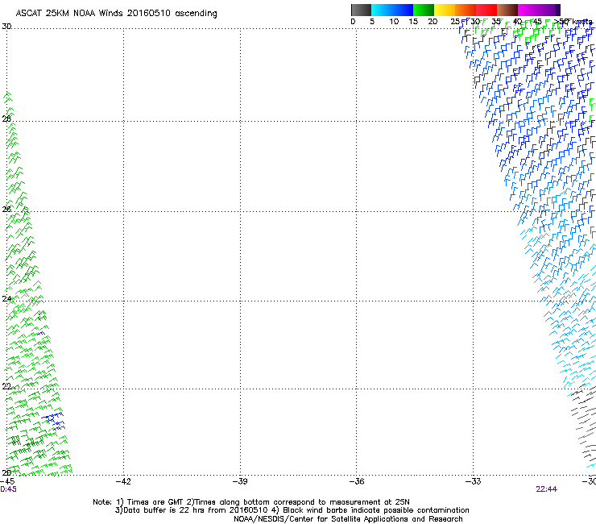The image size is (596, 524).
Task: Click the data buffer note line
Action: pos(292,510)
